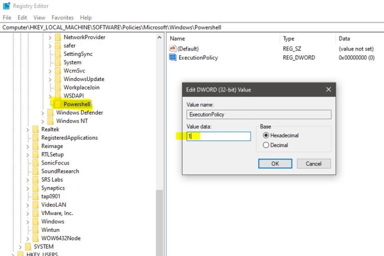384x256 pixels.
Task: Click the WOW6432Node folder icon
Action: coord(35,238)
